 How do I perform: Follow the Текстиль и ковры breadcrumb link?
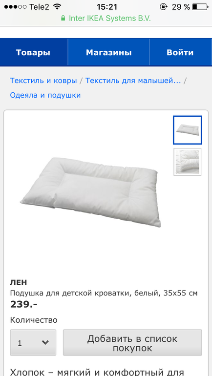[x=43, y=81]
